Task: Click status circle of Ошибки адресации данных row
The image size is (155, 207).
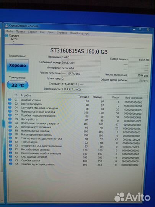Action: click(x=11, y=164)
